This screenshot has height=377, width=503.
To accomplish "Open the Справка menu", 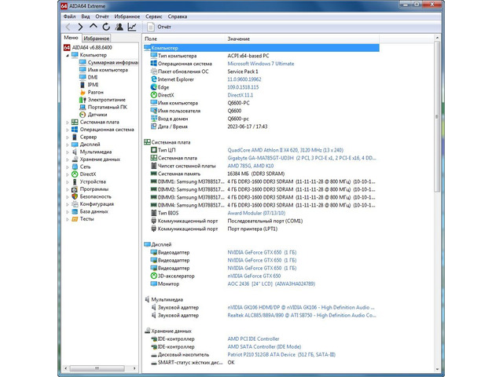I will tap(178, 16).
